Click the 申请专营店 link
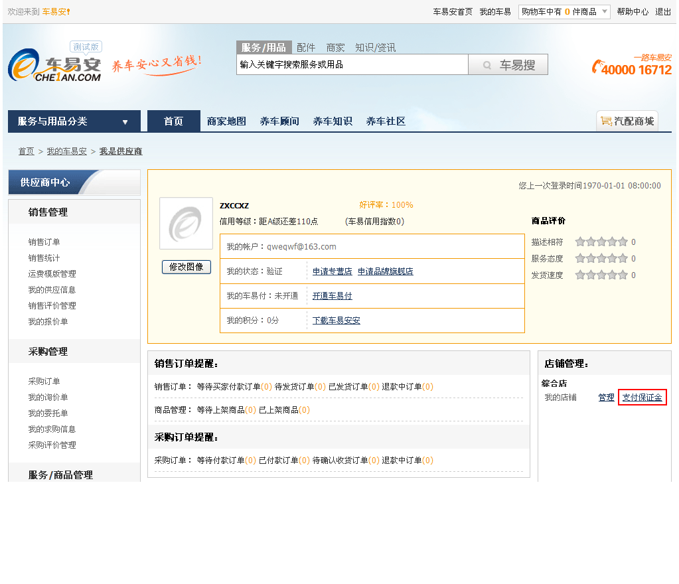Screen dimensions: 679x584 (x=332, y=271)
